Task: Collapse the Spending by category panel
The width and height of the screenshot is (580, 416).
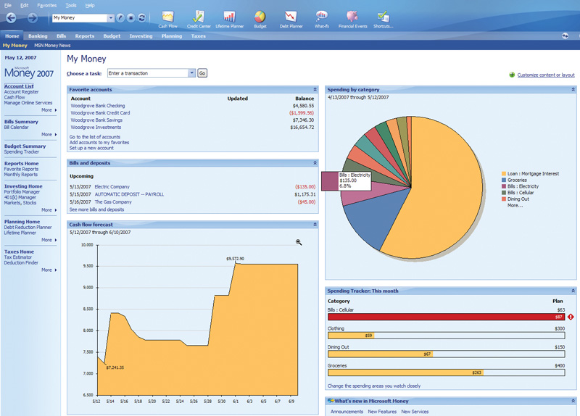Action: 573,89
